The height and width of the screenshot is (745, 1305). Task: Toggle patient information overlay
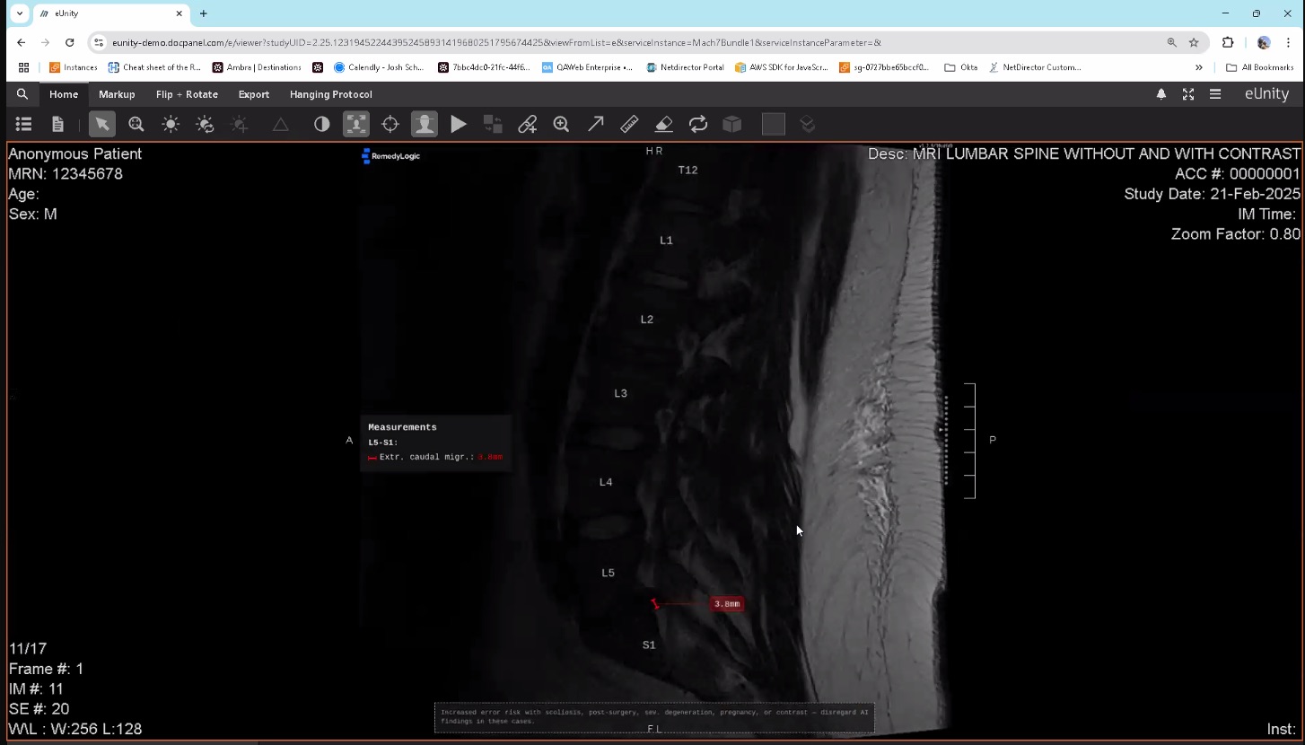[x=425, y=125]
